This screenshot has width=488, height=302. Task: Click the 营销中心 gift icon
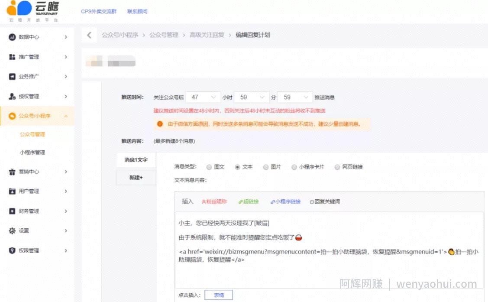tap(12, 172)
